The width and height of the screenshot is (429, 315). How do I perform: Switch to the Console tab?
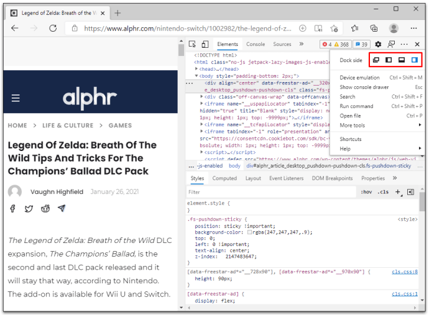coord(256,44)
